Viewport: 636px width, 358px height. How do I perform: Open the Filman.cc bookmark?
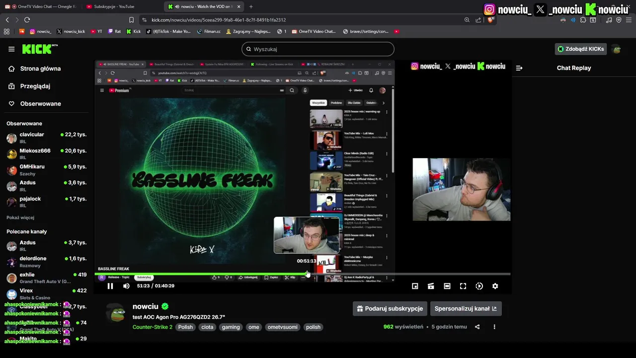(x=209, y=31)
